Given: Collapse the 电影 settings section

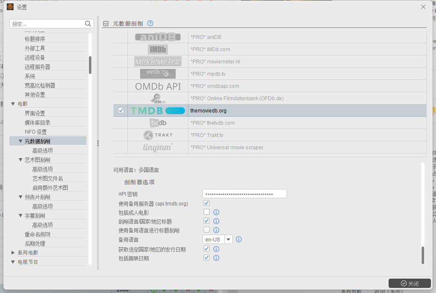Looking at the screenshot, I should point(13,104).
